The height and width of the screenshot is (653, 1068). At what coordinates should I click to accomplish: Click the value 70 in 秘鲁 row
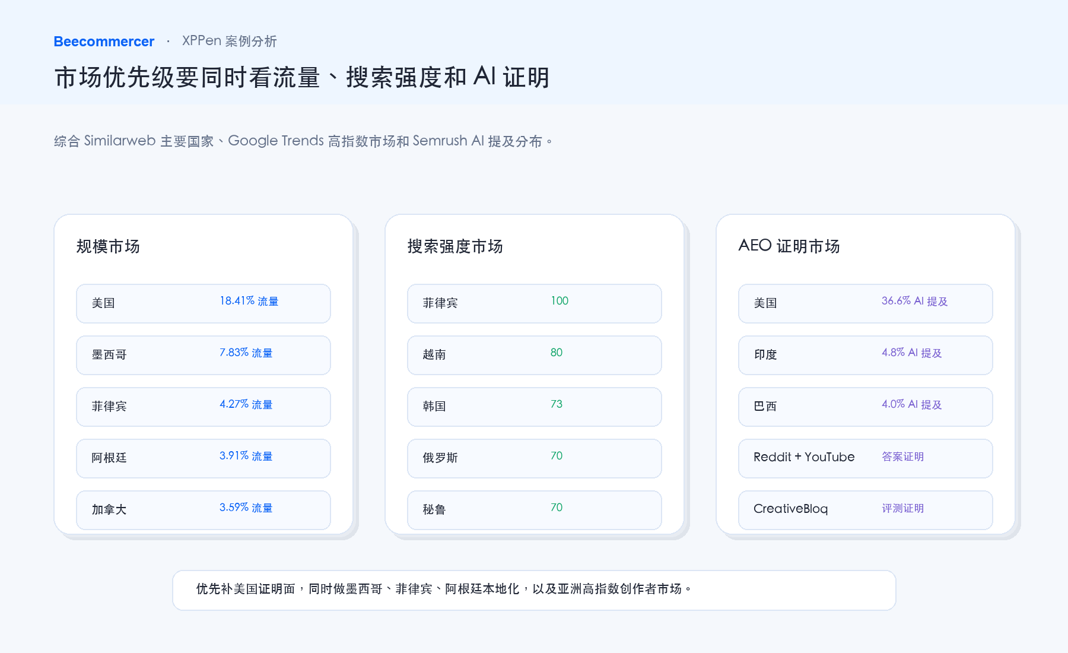point(557,508)
